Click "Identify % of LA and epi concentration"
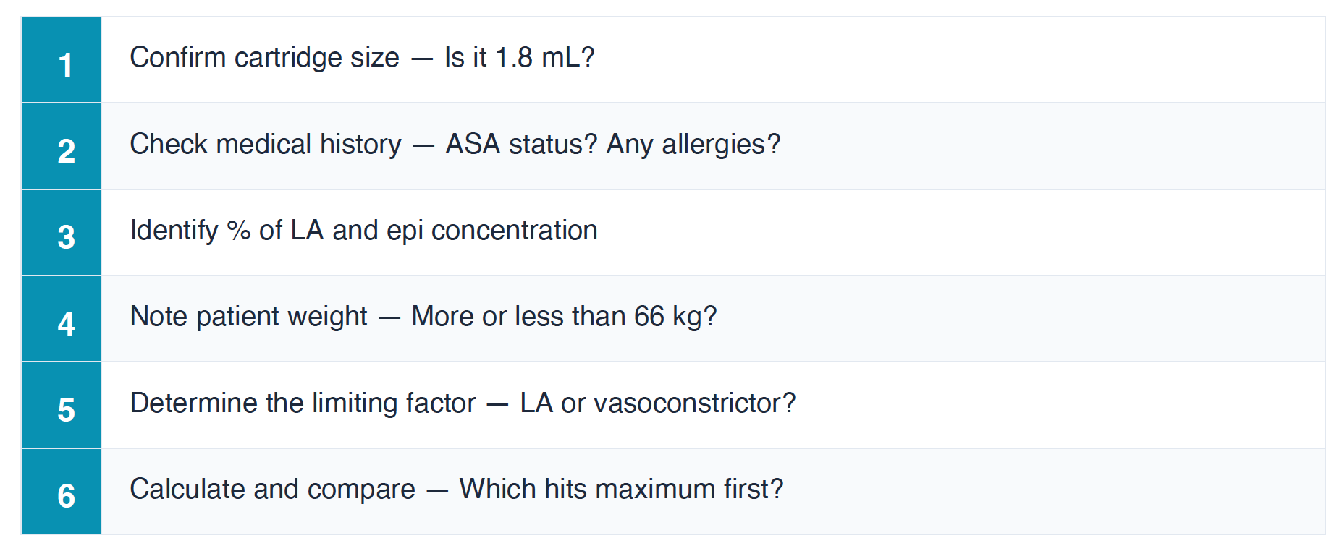Image resolution: width=1342 pixels, height=551 pixels. coord(363,231)
